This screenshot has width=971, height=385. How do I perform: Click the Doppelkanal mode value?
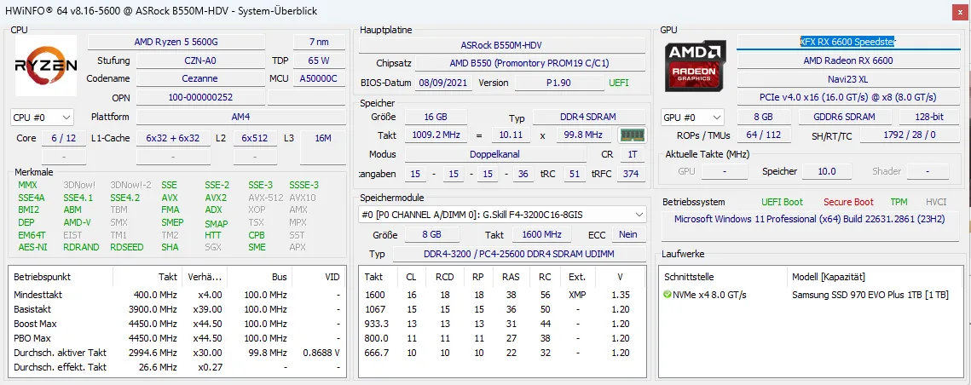(x=495, y=154)
